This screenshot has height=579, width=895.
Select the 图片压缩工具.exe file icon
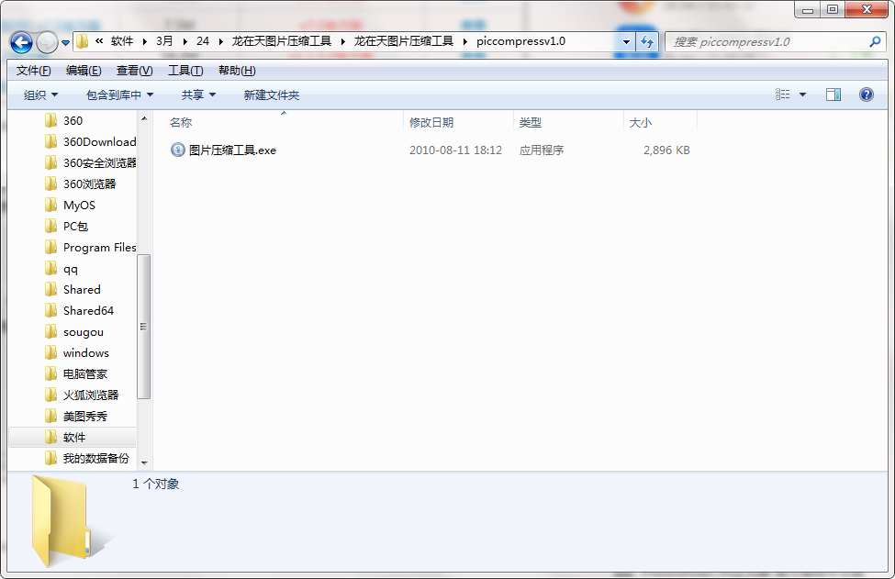tap(177, 150)
